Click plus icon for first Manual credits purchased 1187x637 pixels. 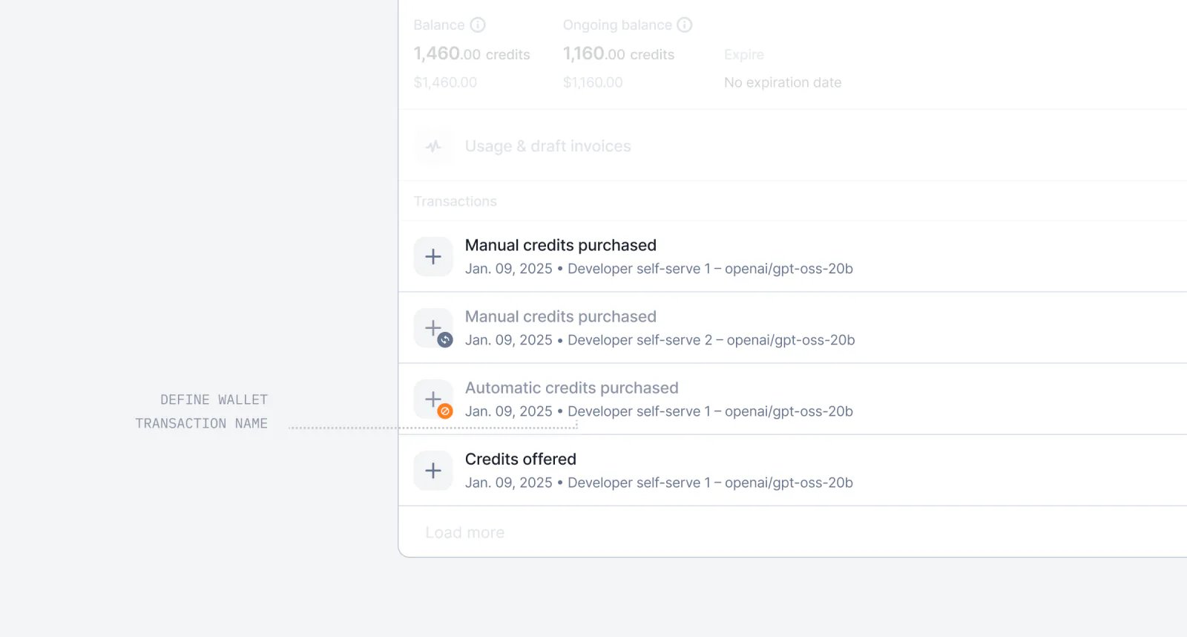point(433,257)
